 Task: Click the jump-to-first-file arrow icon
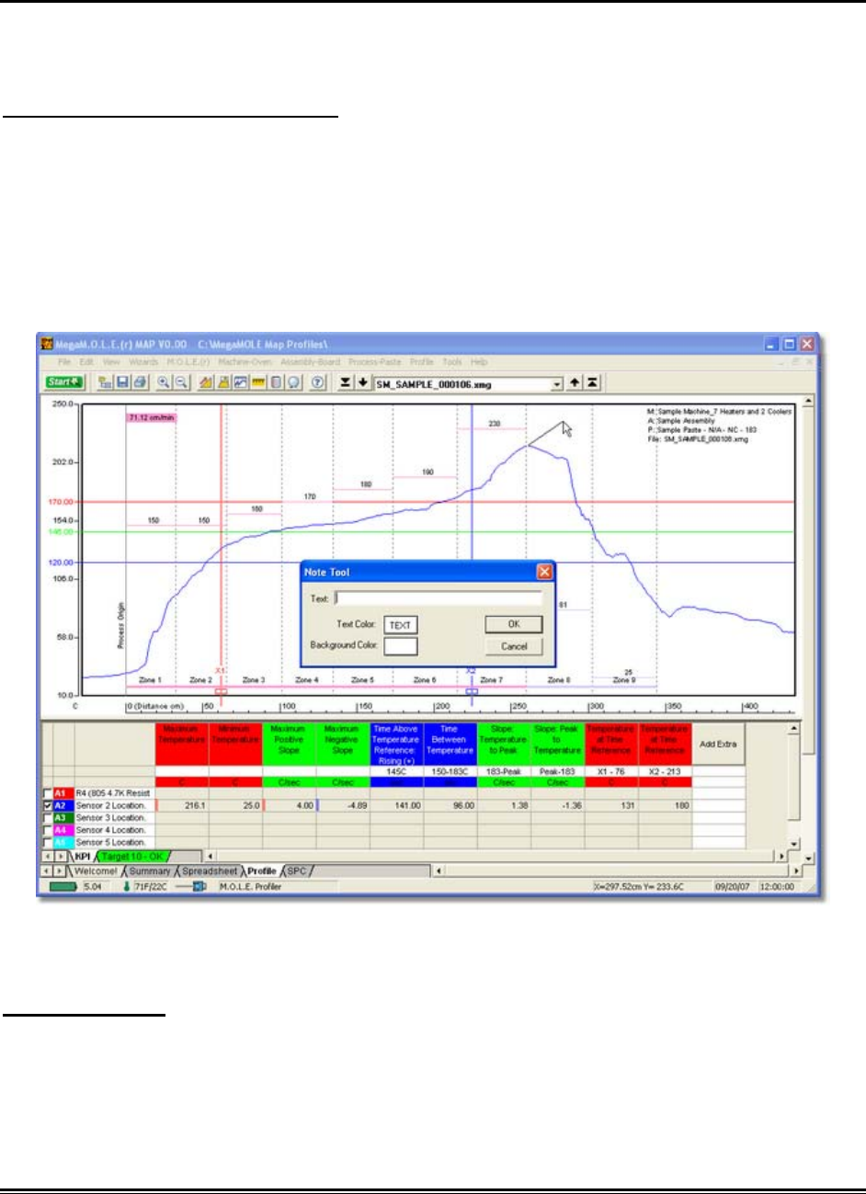tap(592, 381)
